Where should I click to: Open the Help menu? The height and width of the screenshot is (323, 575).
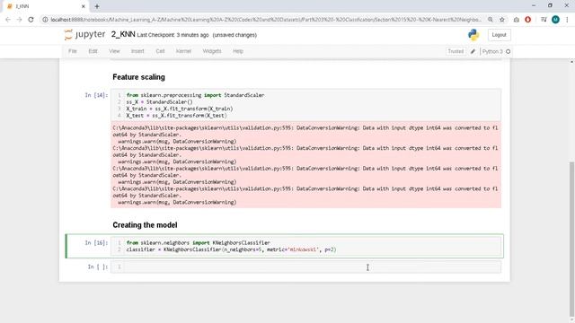click(238, 51)
